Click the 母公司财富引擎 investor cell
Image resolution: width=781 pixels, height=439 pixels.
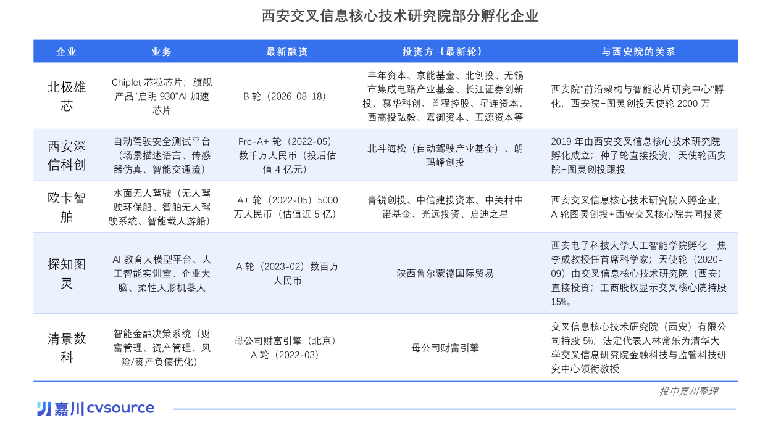click(x=445, y=348)
